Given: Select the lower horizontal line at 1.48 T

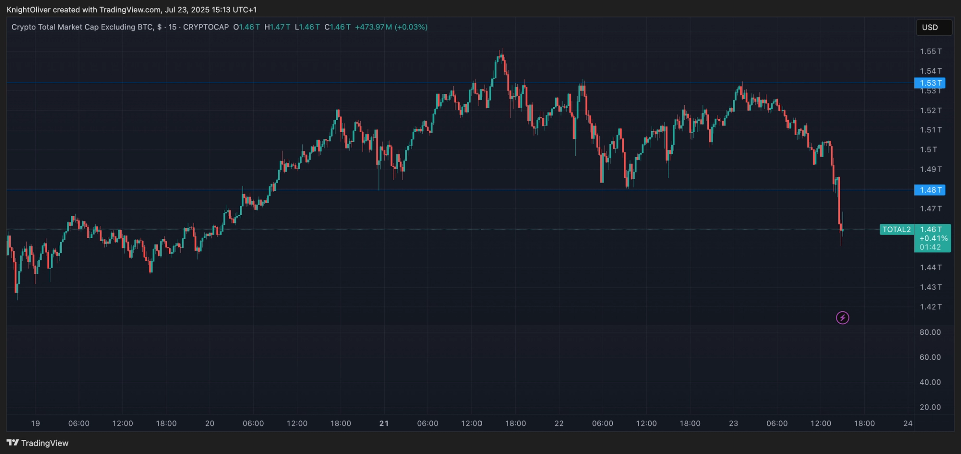Looking at the screenshot, I should [150, 190].
